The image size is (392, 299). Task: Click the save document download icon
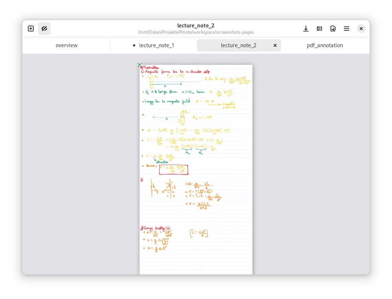coord(306,29)
